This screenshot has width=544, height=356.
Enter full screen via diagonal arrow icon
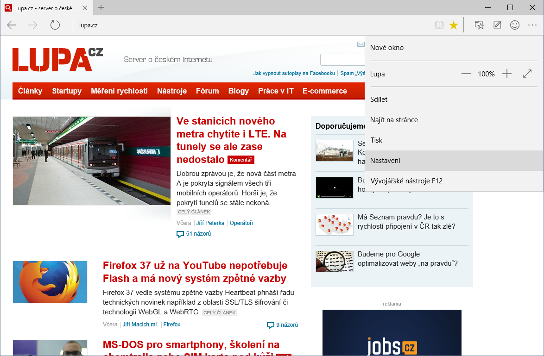[x=527, y=74]
